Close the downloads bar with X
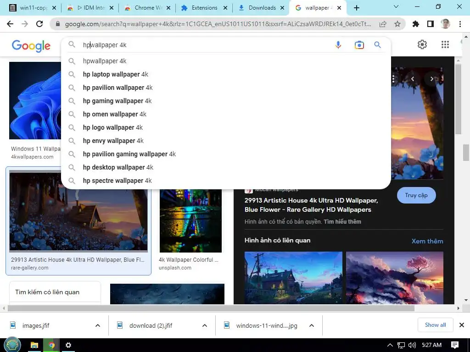This screenshot has width=470, height=352. pos(462,325)
